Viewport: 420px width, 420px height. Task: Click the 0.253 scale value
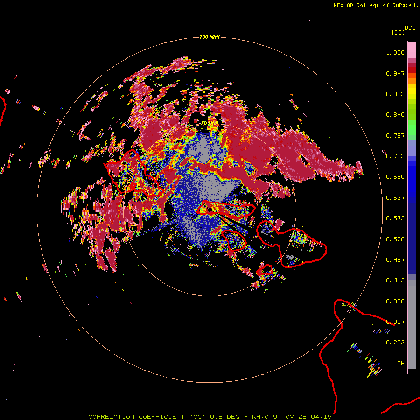pos(395,343)
